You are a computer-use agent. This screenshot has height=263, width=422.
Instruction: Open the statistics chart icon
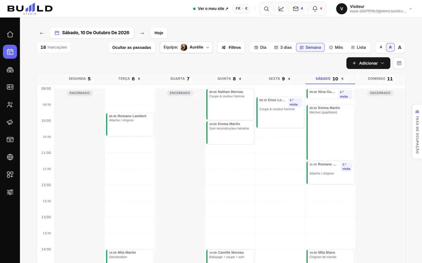[x=281, y=9]
